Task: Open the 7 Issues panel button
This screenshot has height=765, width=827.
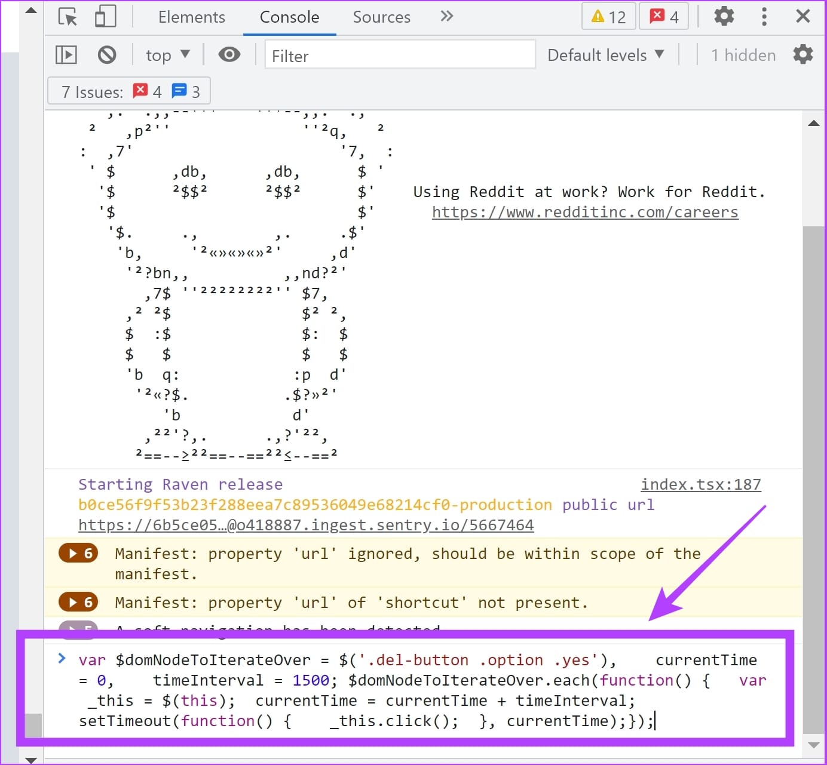Action: tap(128, 91)
